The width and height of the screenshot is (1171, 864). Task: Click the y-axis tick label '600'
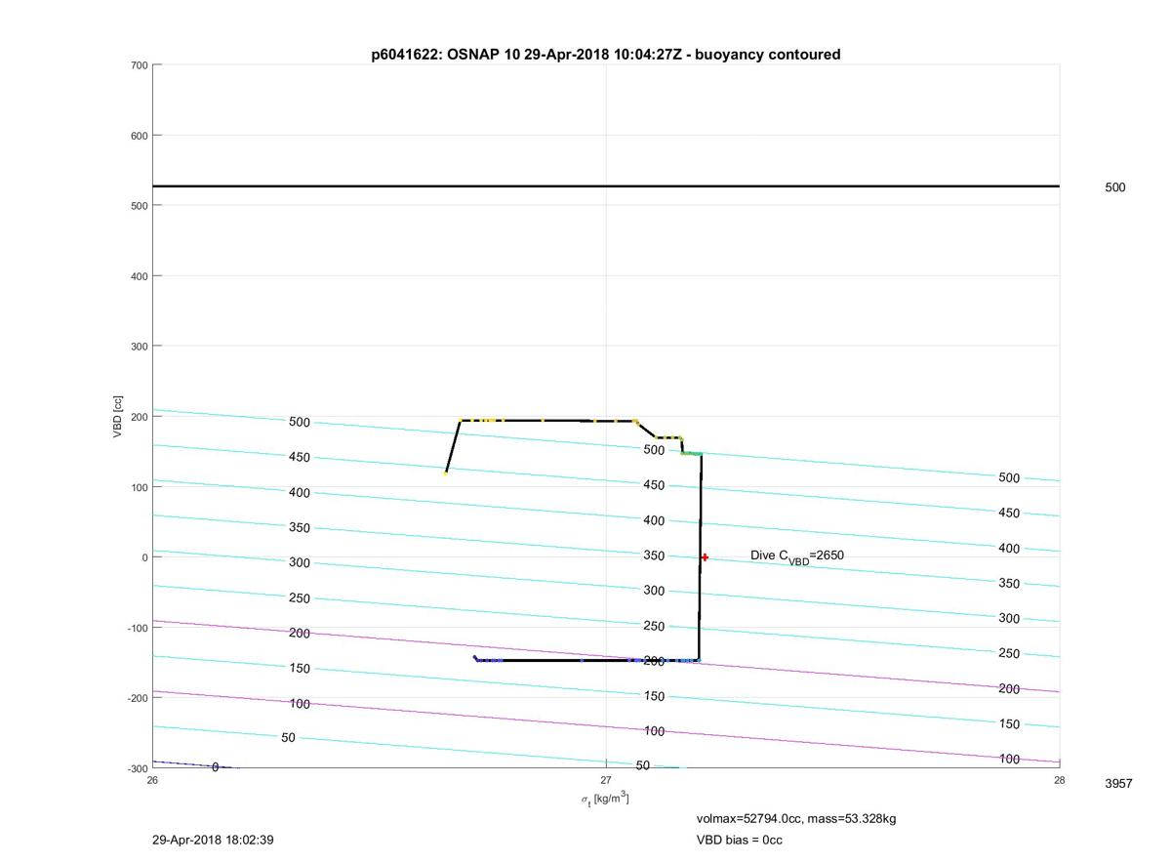[139, 136]
